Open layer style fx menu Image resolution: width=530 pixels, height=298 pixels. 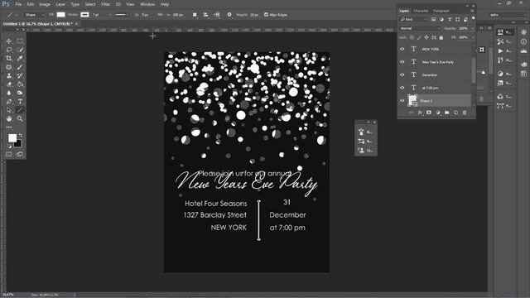[420, 113]
